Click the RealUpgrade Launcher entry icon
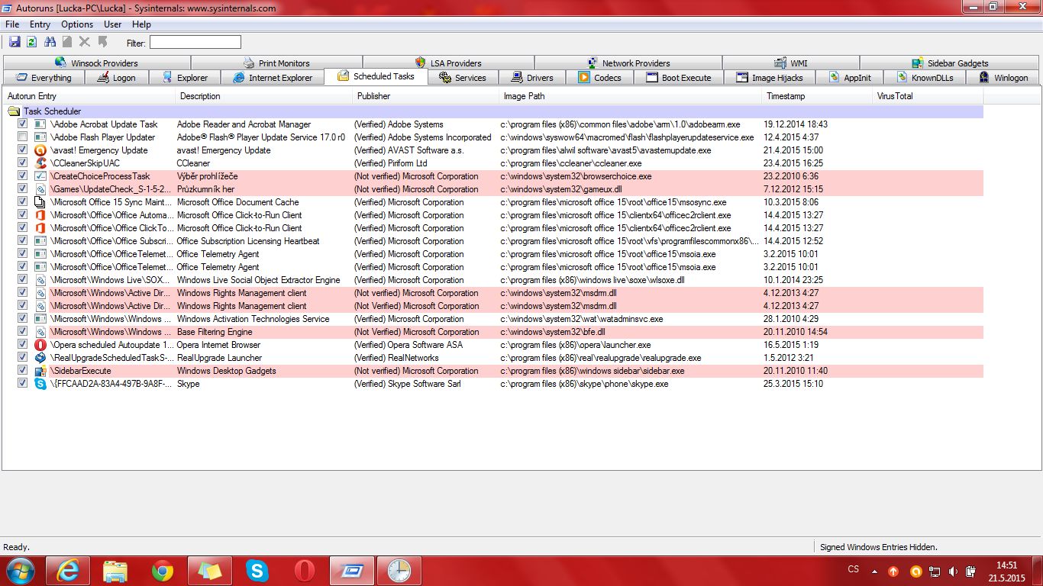The height and width of the screenshot is (586, 1043). pyautogui.click(x=40, y=357)
